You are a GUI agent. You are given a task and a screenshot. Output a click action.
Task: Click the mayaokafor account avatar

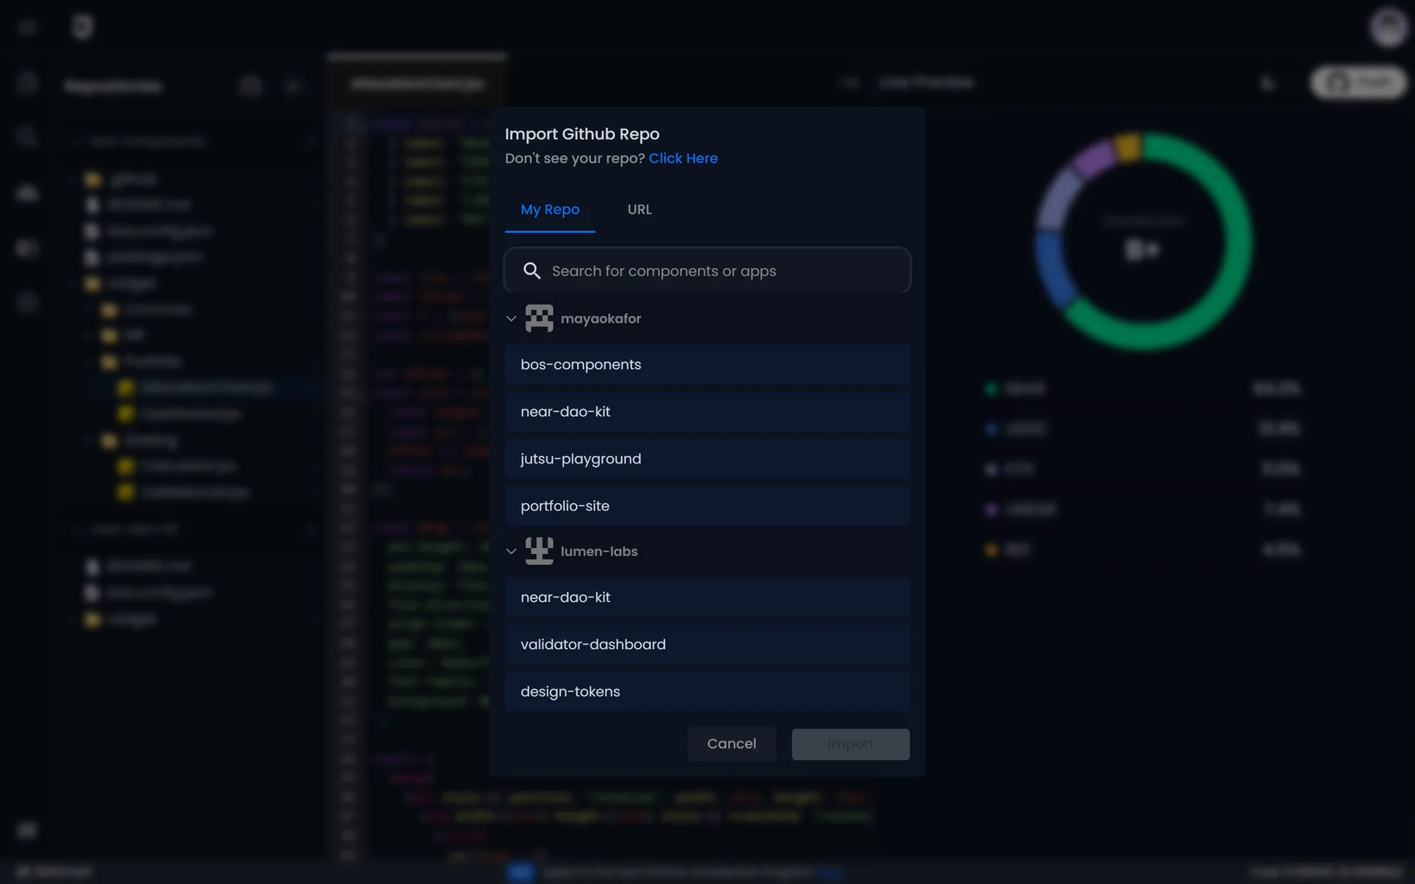(x=539, y=318)
